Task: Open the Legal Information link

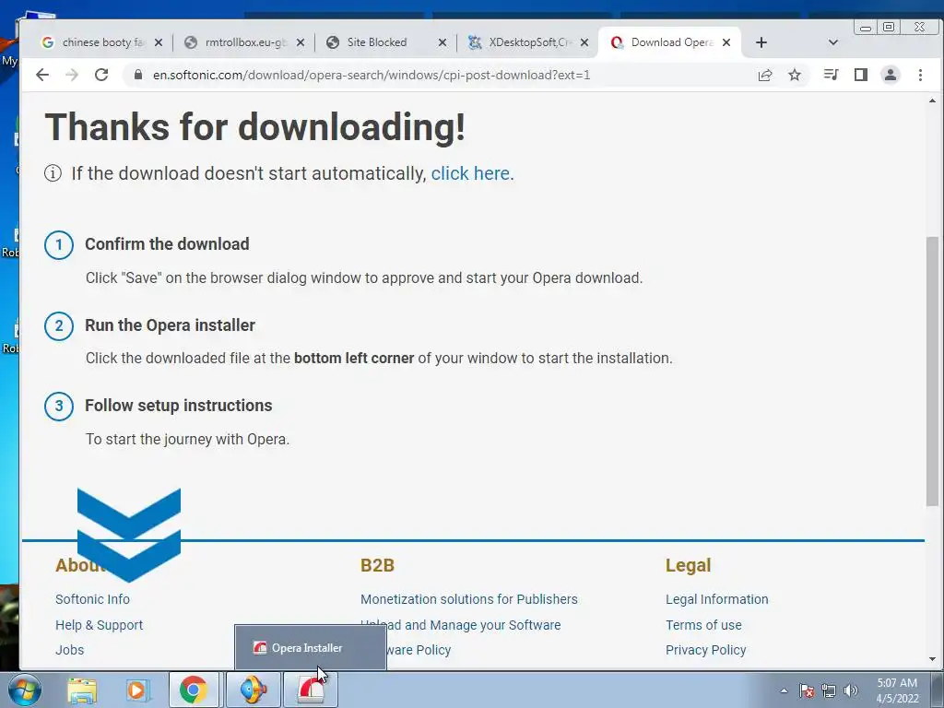Action: click(717, 599)
